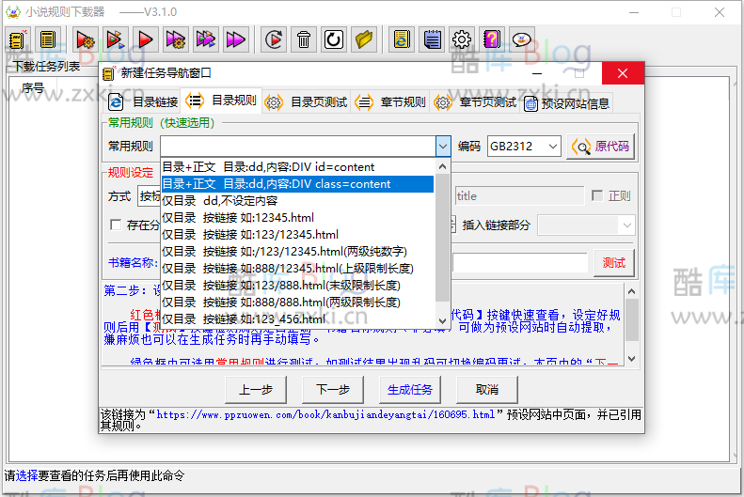Click the red 测试 button
Image resolution: width=744 pixels, height=497 pixels.
(613, 263)
